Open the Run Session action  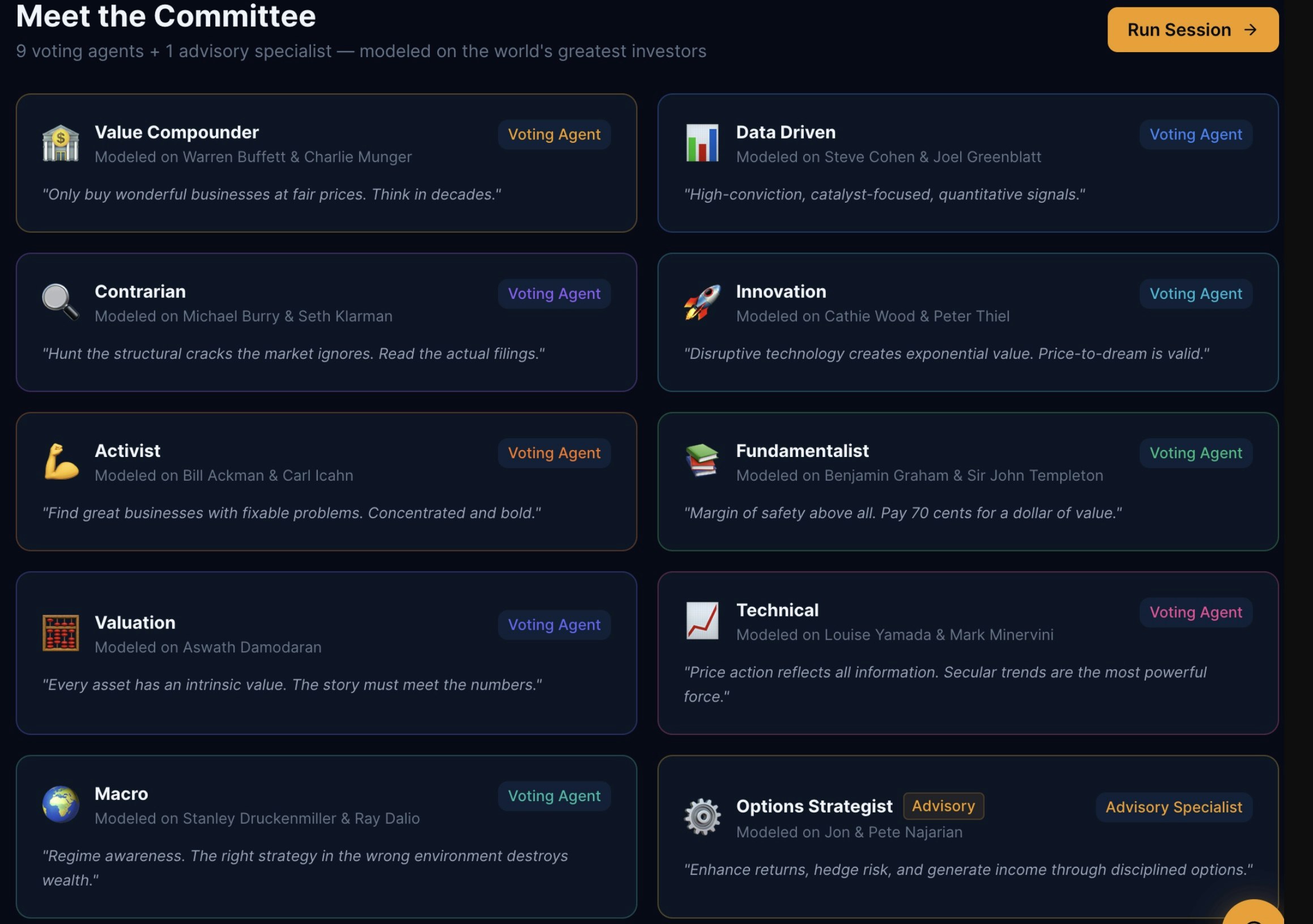[1192, 29]
